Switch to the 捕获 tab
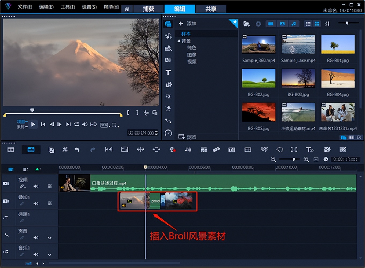Image resolution: width=365 pixels, height=268 pixels. (148, 9)
